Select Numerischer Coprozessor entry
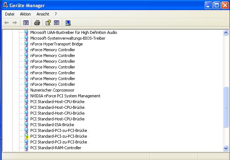Screen dimensions: 230x160 click(x=52, y=90)
